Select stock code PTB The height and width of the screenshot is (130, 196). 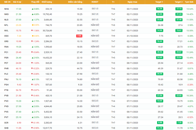6,90
